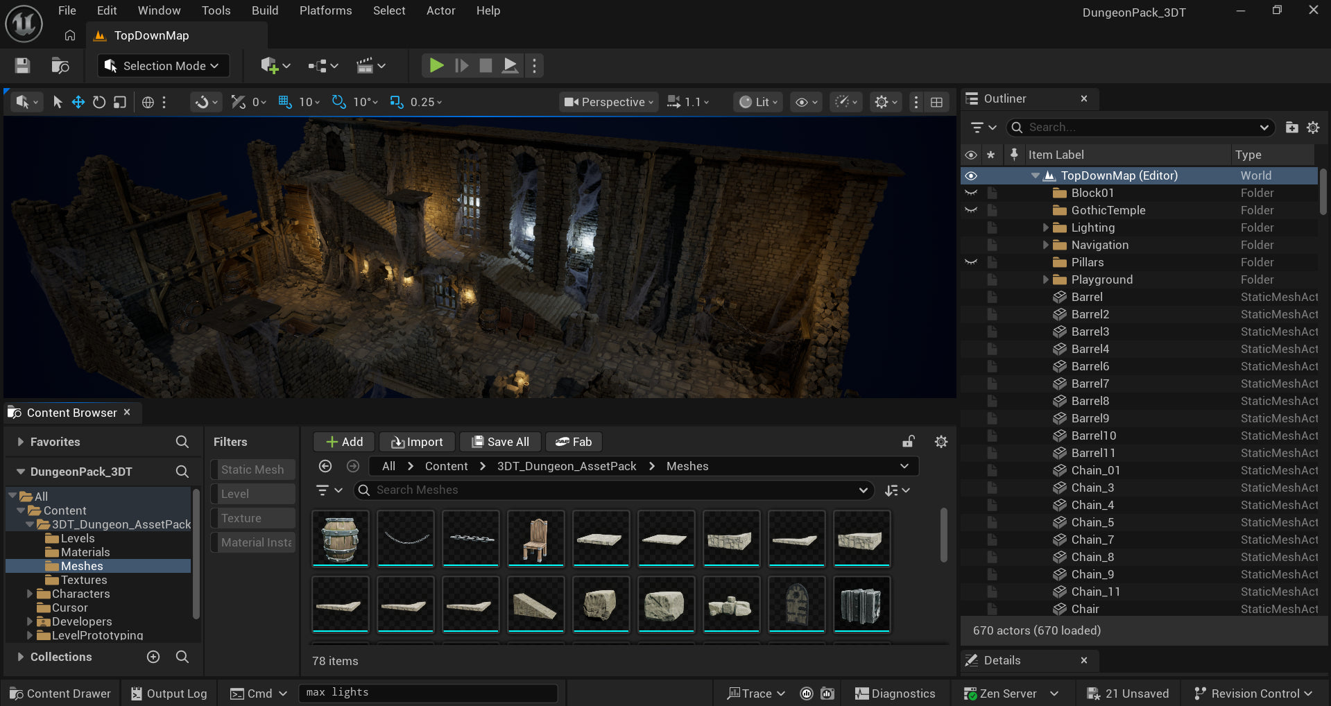Click the Fab button
Screen dimensions: 1331x706
tap(574, 442)
